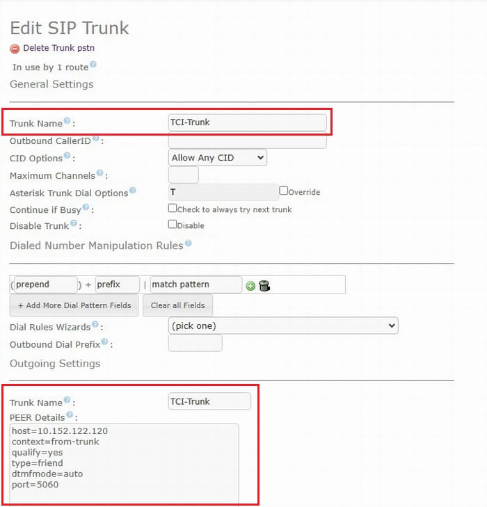Tick the Disable trunk checkbox
The width and height of the screenshot is (487, 507).
click(x=173, y=225)
